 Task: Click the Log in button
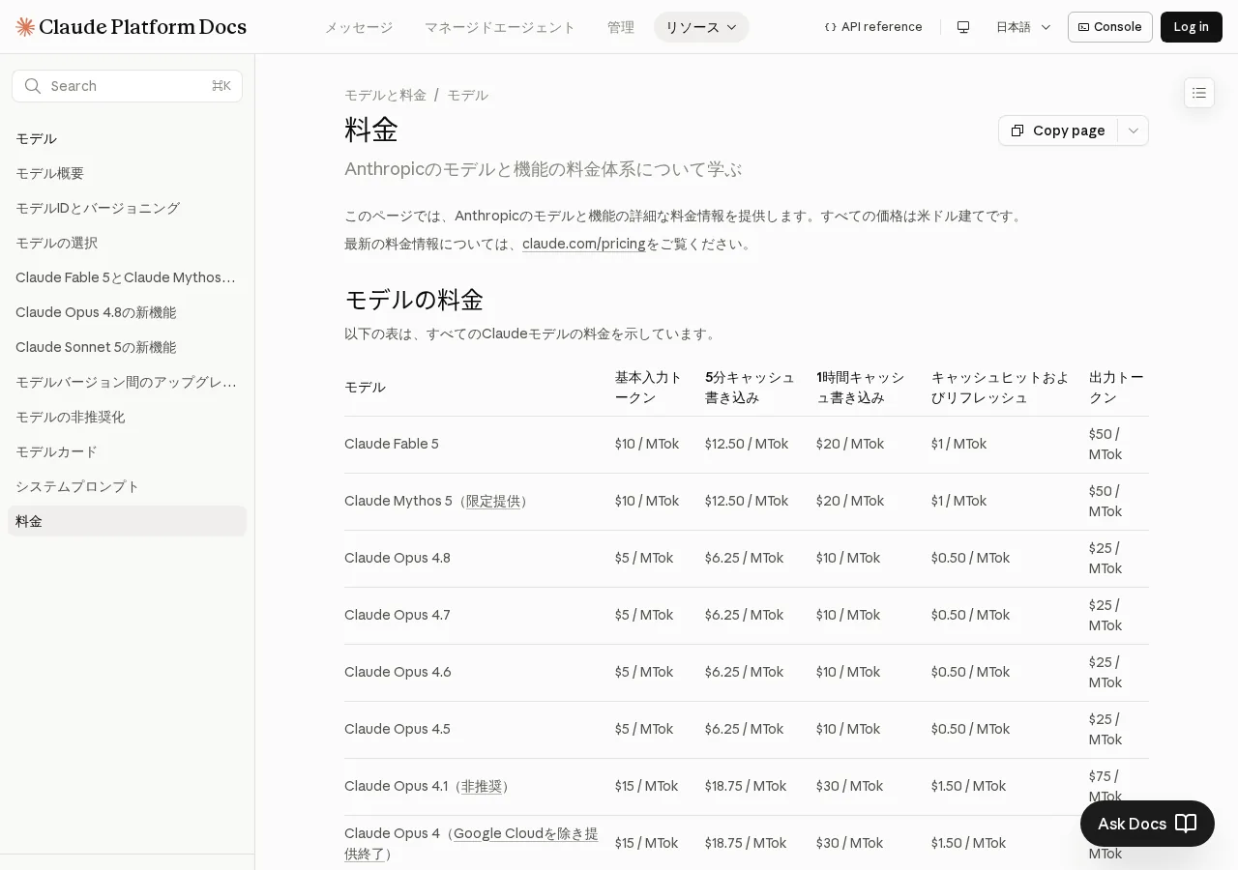1192,27
